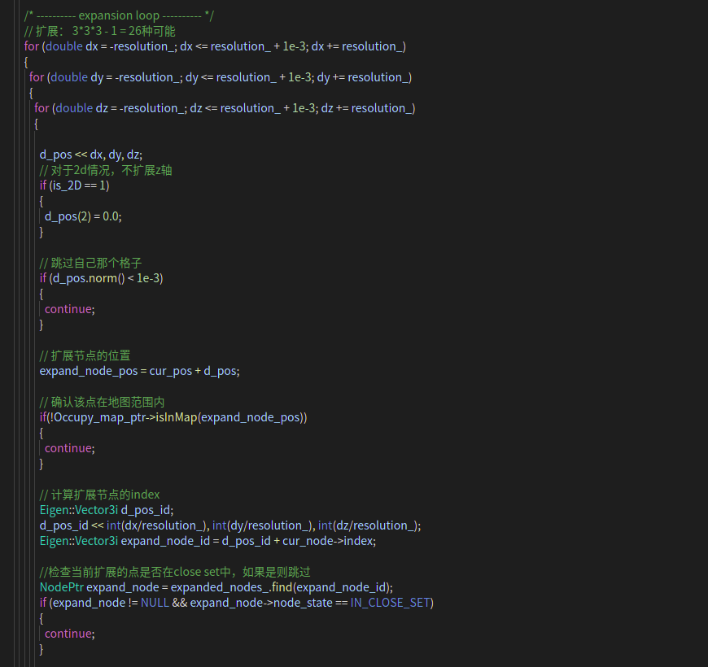Click the outer for loop keyword for dx

click(x=32, y=46)
